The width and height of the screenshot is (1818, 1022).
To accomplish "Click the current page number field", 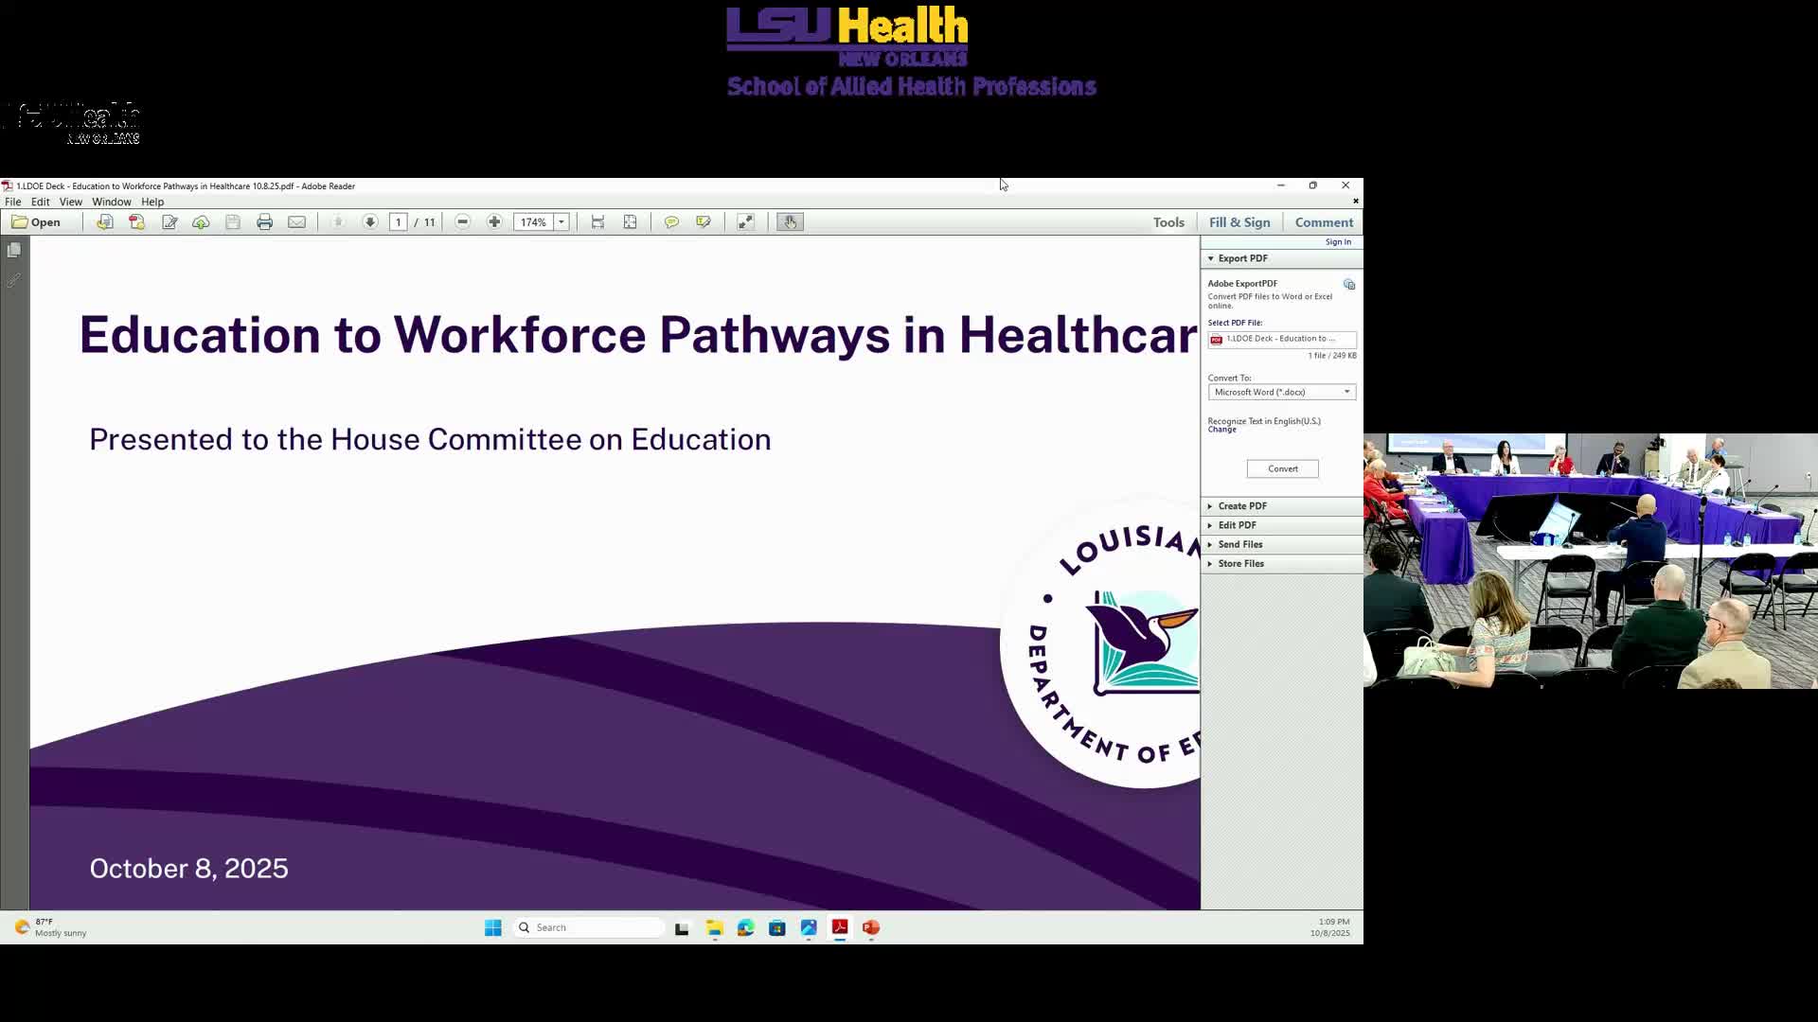I will [399, 221].
